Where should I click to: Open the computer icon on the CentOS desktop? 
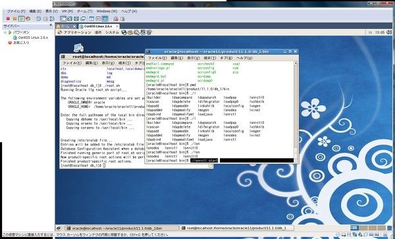pyautogui.click(x=78, y=47)
